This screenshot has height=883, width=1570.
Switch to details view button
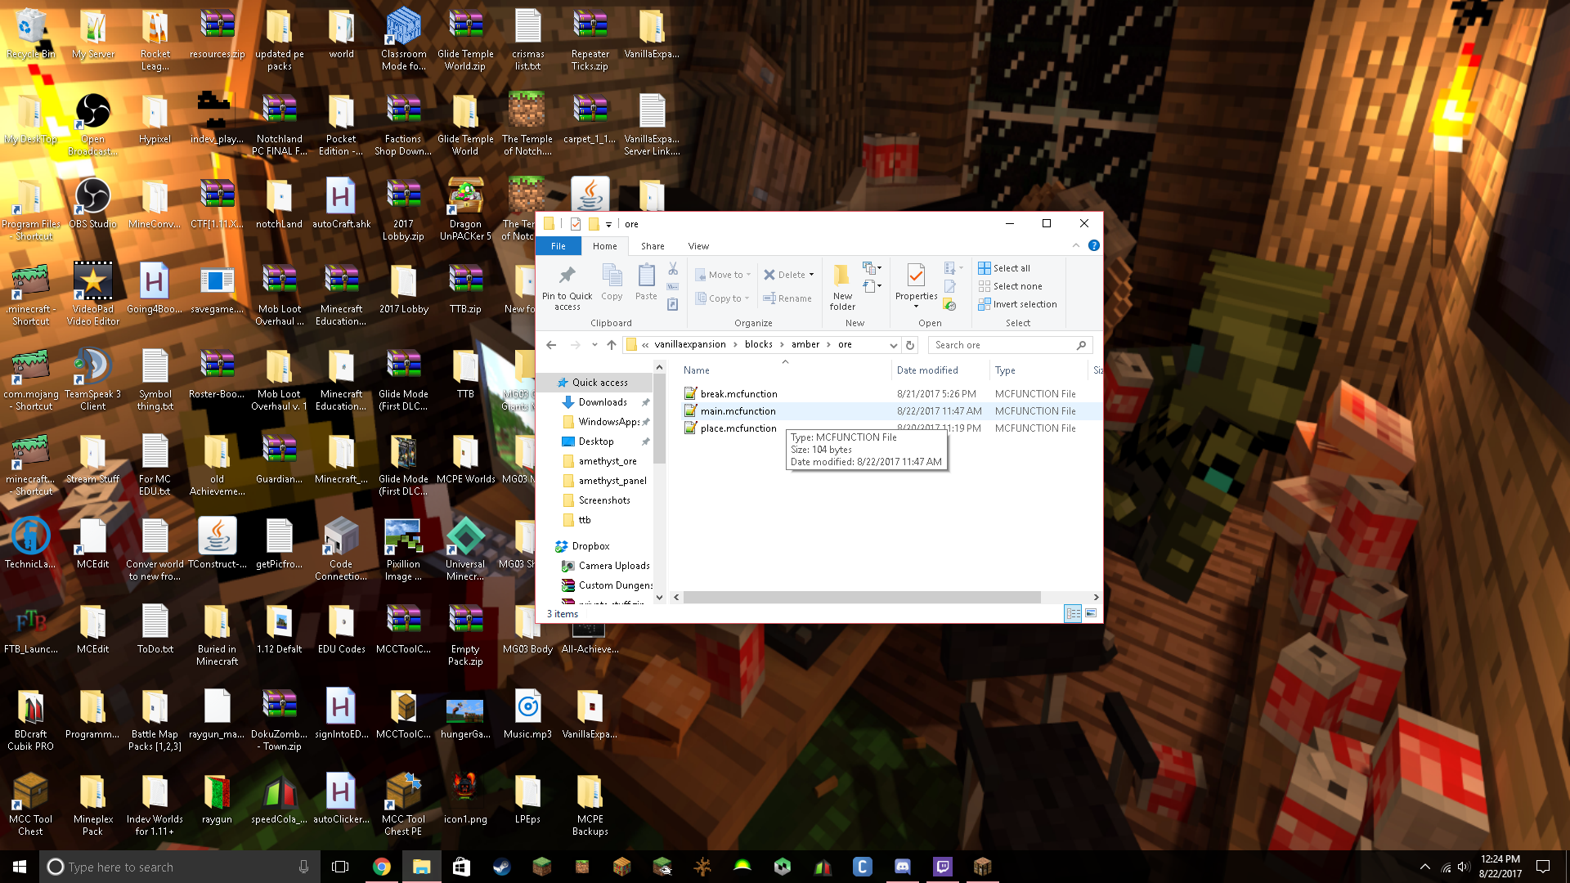1073,613
